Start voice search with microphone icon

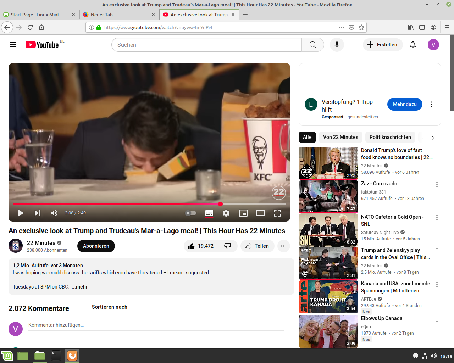tap(337, 45)
